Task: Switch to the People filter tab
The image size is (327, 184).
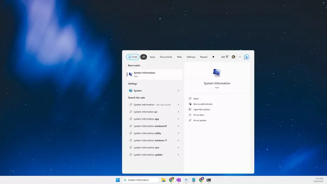Action: 204,57
